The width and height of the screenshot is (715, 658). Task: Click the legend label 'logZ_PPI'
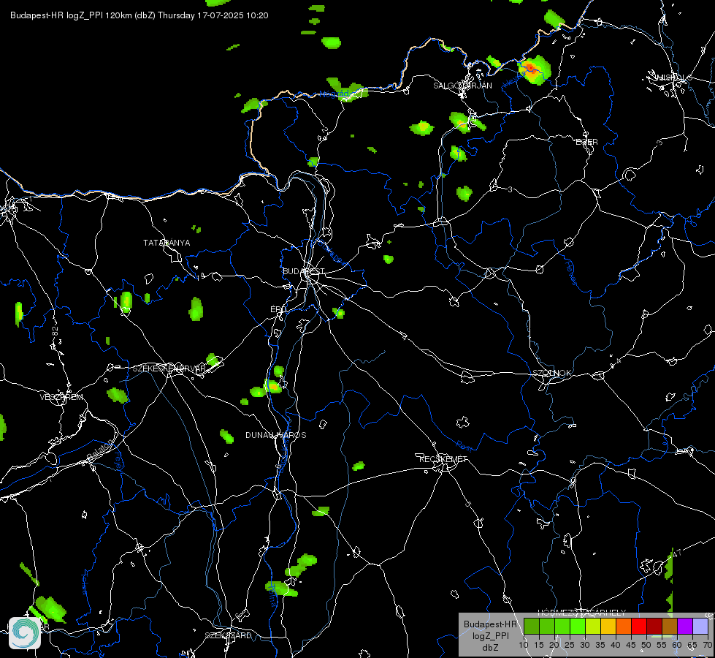pos(490,636)
